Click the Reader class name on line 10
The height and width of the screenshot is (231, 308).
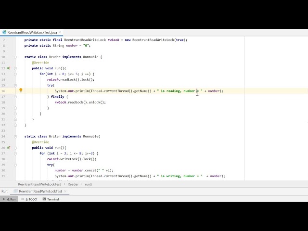pos(54,57)
